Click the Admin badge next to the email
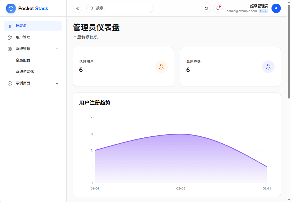The height and width of the screenshot is (202, 291). pyautogui.click(x=263, y=11)
